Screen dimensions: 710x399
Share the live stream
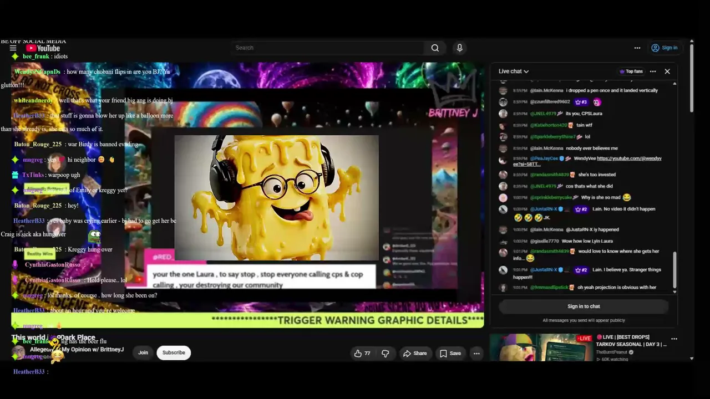(415, 354)
